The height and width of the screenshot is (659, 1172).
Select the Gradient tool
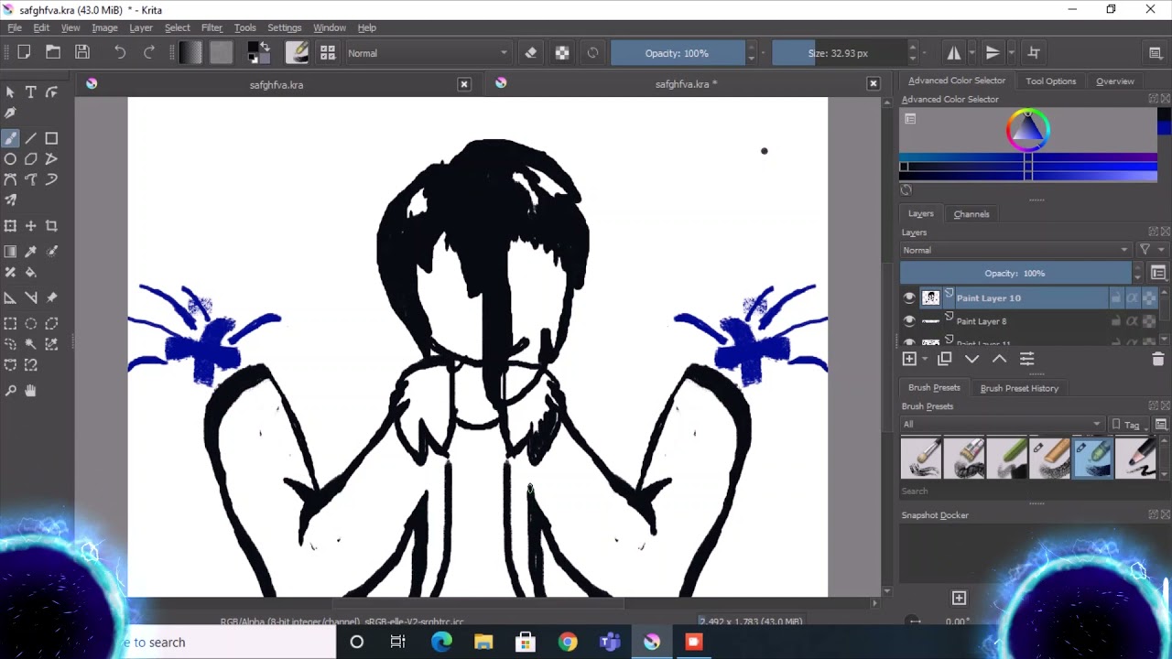pos(10,251)
